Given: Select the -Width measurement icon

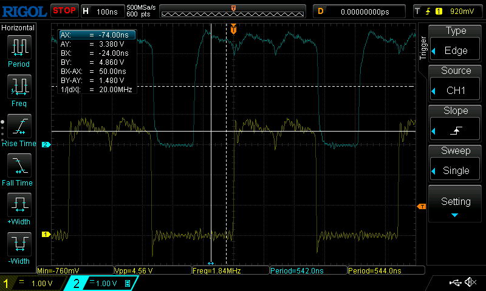Looking at the screenshot, I should [19, 247].
